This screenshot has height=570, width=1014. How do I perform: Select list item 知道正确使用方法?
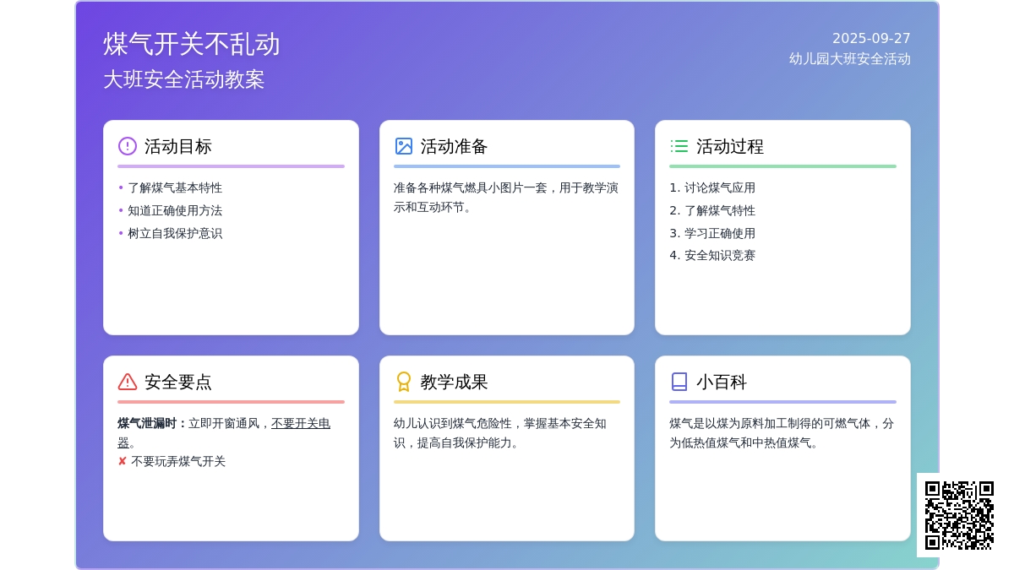175,210
